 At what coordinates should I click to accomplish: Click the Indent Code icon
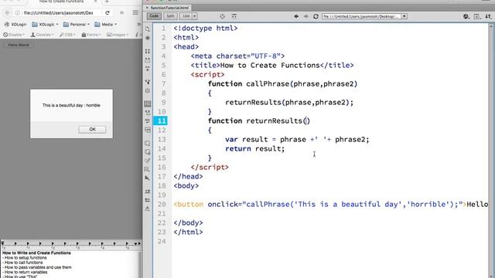pos(148,192)
